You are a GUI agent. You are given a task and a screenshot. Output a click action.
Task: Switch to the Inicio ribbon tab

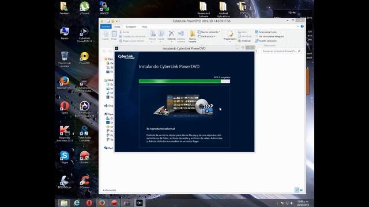pyautogui.click(x=117, y=27)
